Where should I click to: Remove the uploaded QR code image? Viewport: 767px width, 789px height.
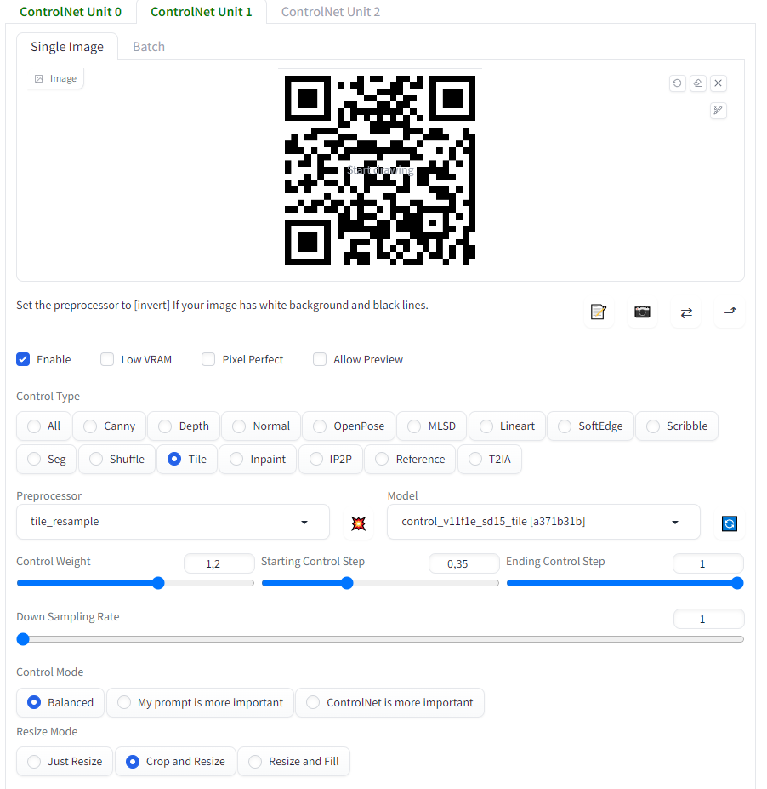[719, 83]
